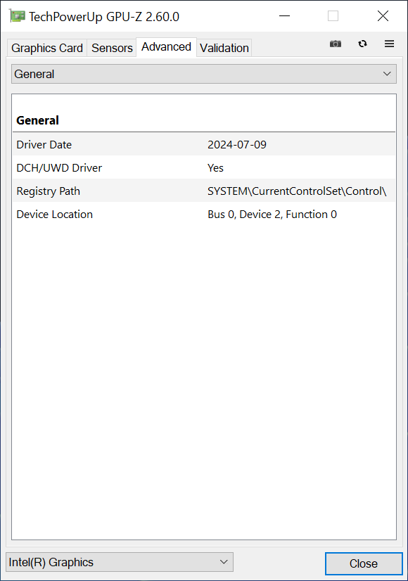Select the DCH/UWD Driver row label
This screenshot has height=581, width=408.
pyautogui.click(x=59, y=168)
